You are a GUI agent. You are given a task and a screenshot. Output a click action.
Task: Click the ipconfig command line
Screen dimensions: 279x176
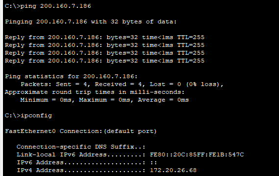pyautogui.click(x=28, y=115)
